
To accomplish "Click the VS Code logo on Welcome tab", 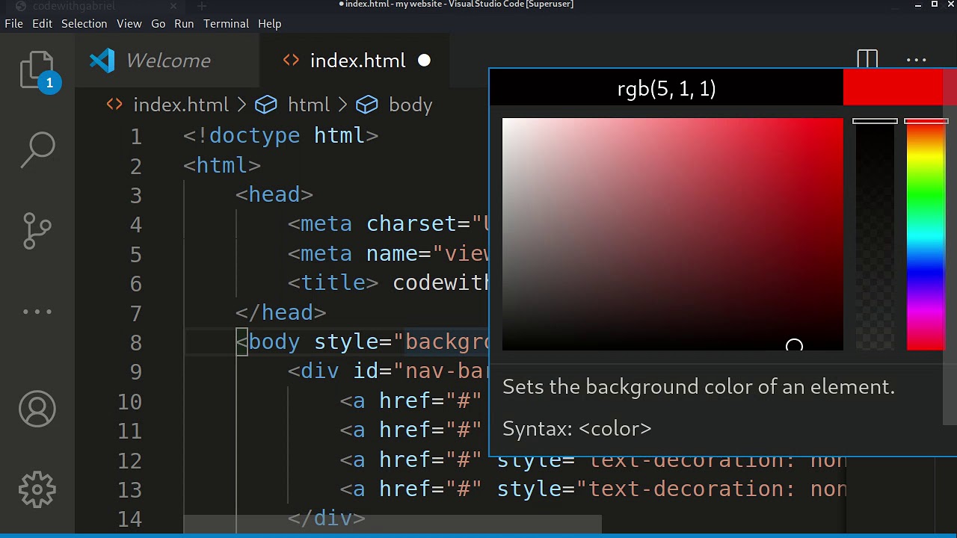I will 102,61.
